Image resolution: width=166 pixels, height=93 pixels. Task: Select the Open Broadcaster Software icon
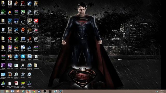[x=23, y=22]
